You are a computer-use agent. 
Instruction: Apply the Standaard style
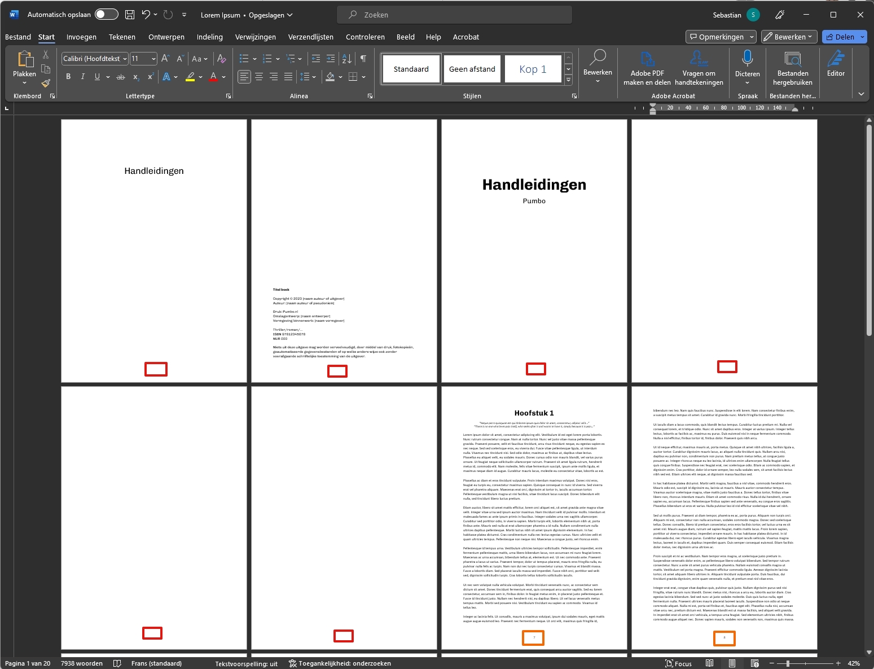[x=411, y=69]
